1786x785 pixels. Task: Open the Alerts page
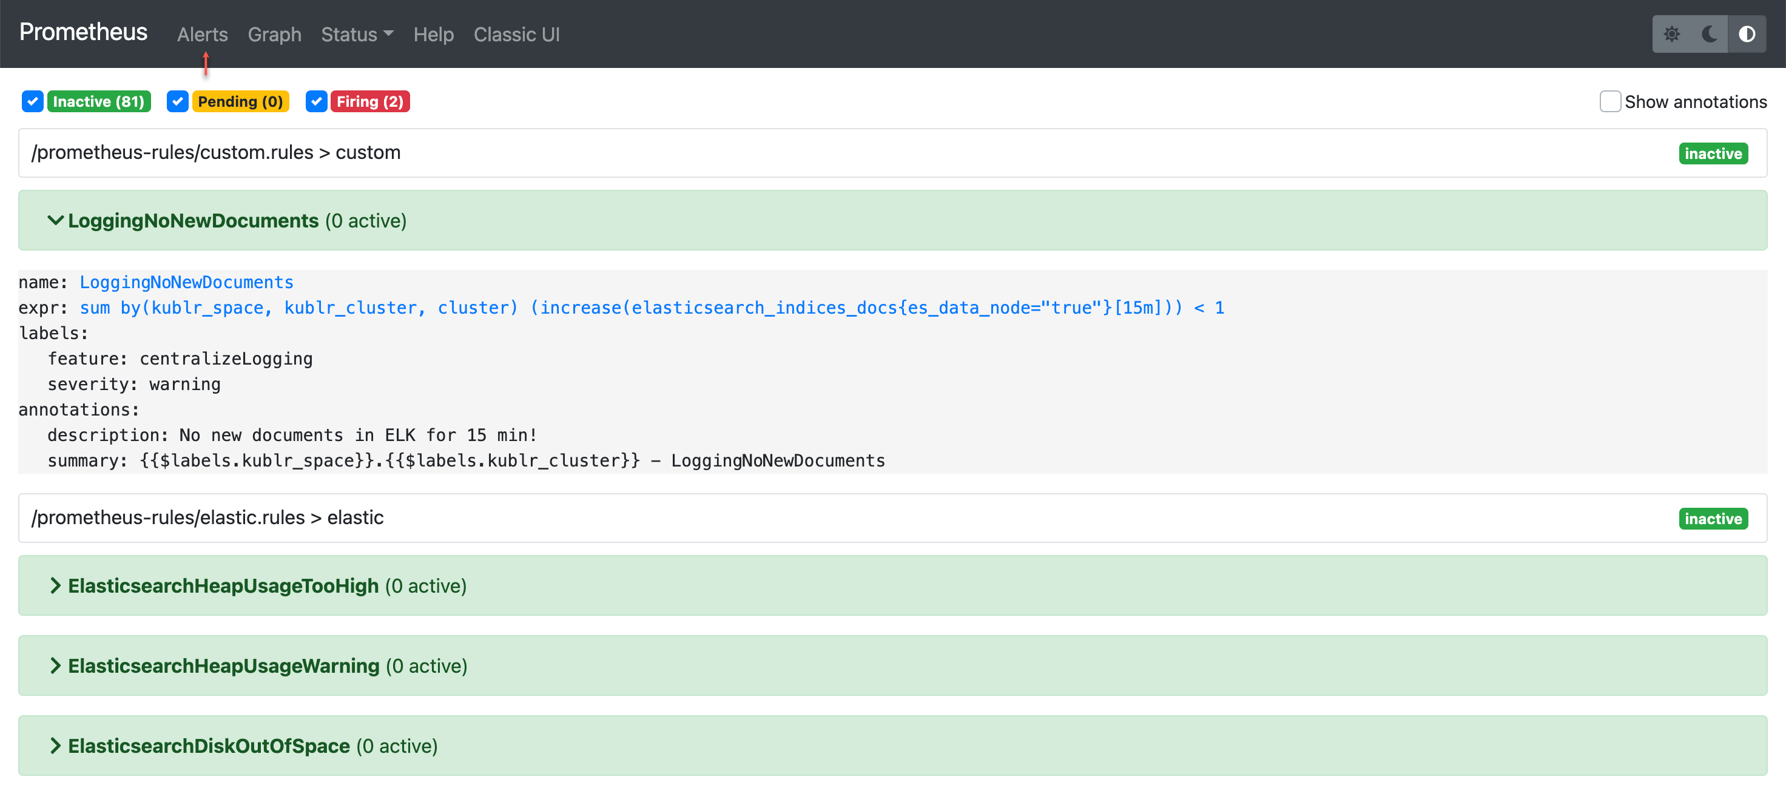point(202,34)
